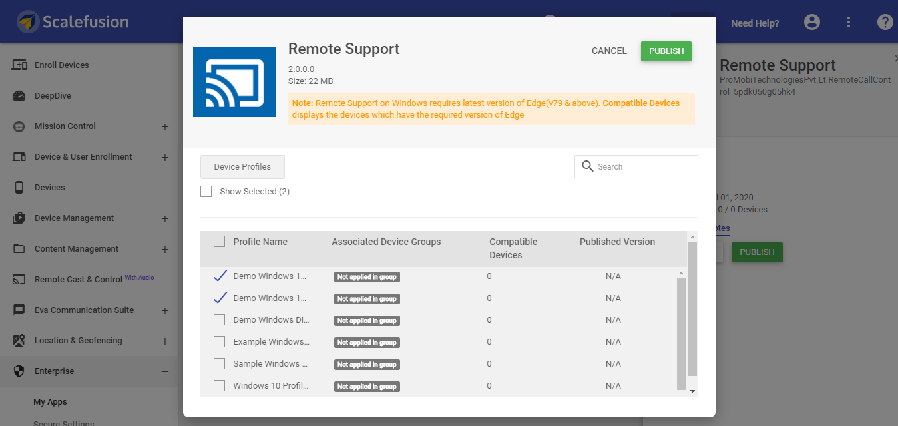Check the Demo Windows Di... profile checkbox

(x=219, y=320)
